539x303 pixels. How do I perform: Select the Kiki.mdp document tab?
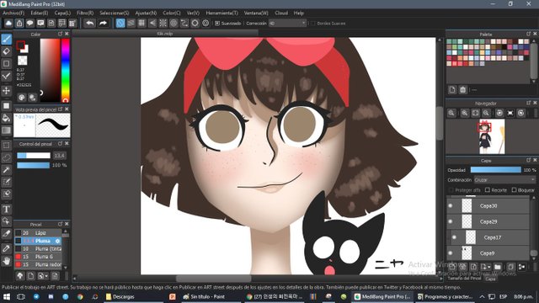tap(165, 34)
